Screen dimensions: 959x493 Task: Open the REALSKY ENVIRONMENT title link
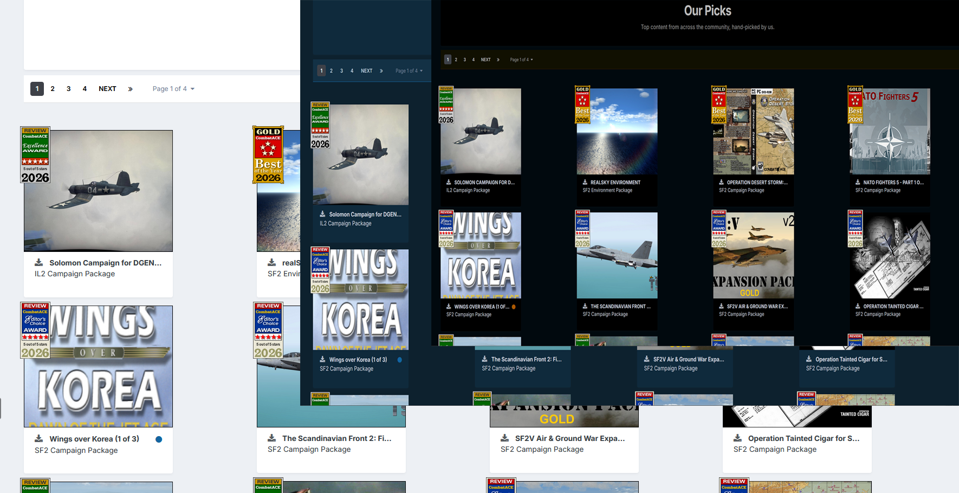pyautogui.click(x=615, y=183)
